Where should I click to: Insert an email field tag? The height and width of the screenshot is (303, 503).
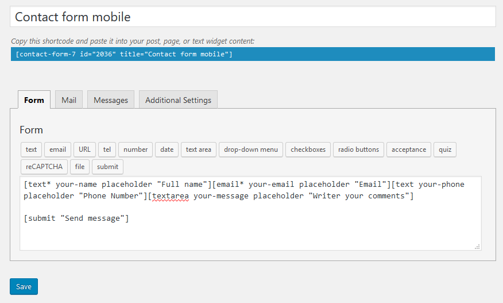pyautogui.click(x=58, y=149)
